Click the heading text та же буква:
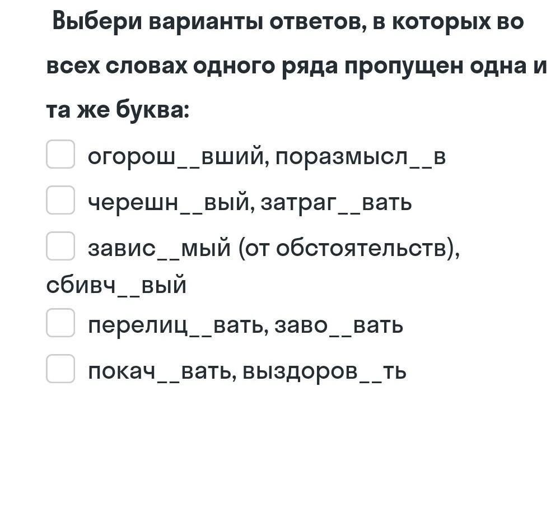 point(118,110)
